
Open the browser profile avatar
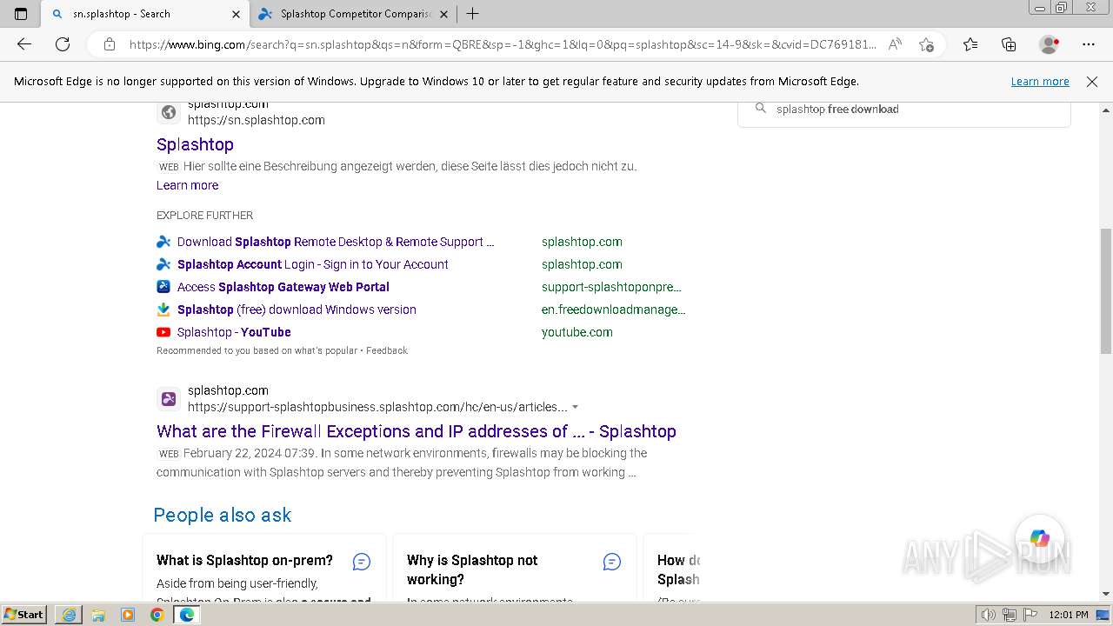[x=1049, y=44]
